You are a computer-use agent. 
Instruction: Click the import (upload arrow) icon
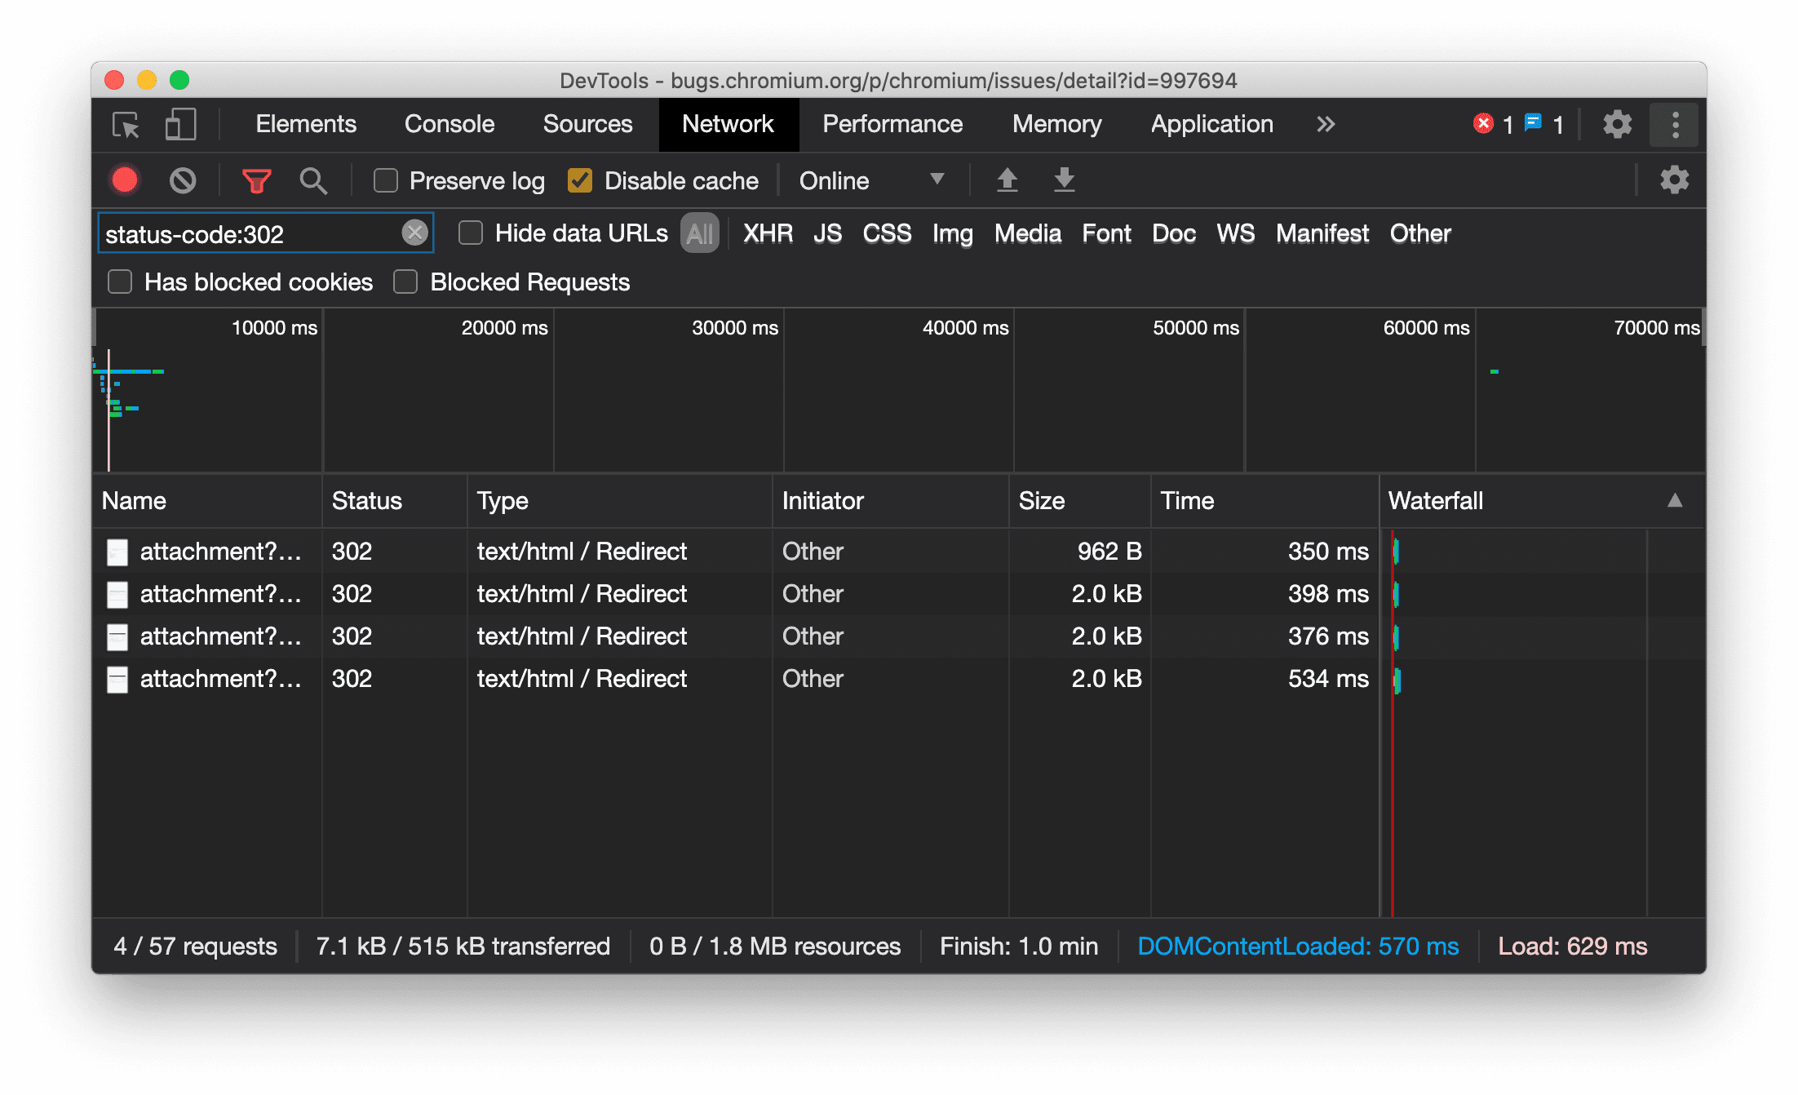point(1006,180)
